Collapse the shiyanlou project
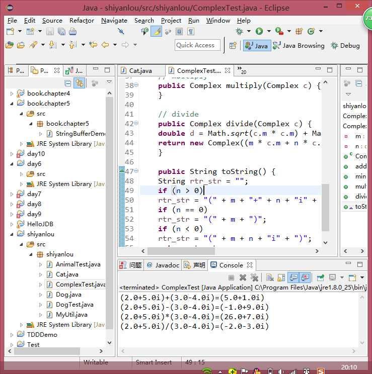Viewport: 372px width, 374px height. click(12, 234)
